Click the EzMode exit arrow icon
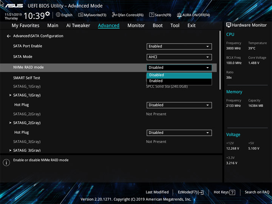Viewport: 272px width, 204px height. [201, 192]
